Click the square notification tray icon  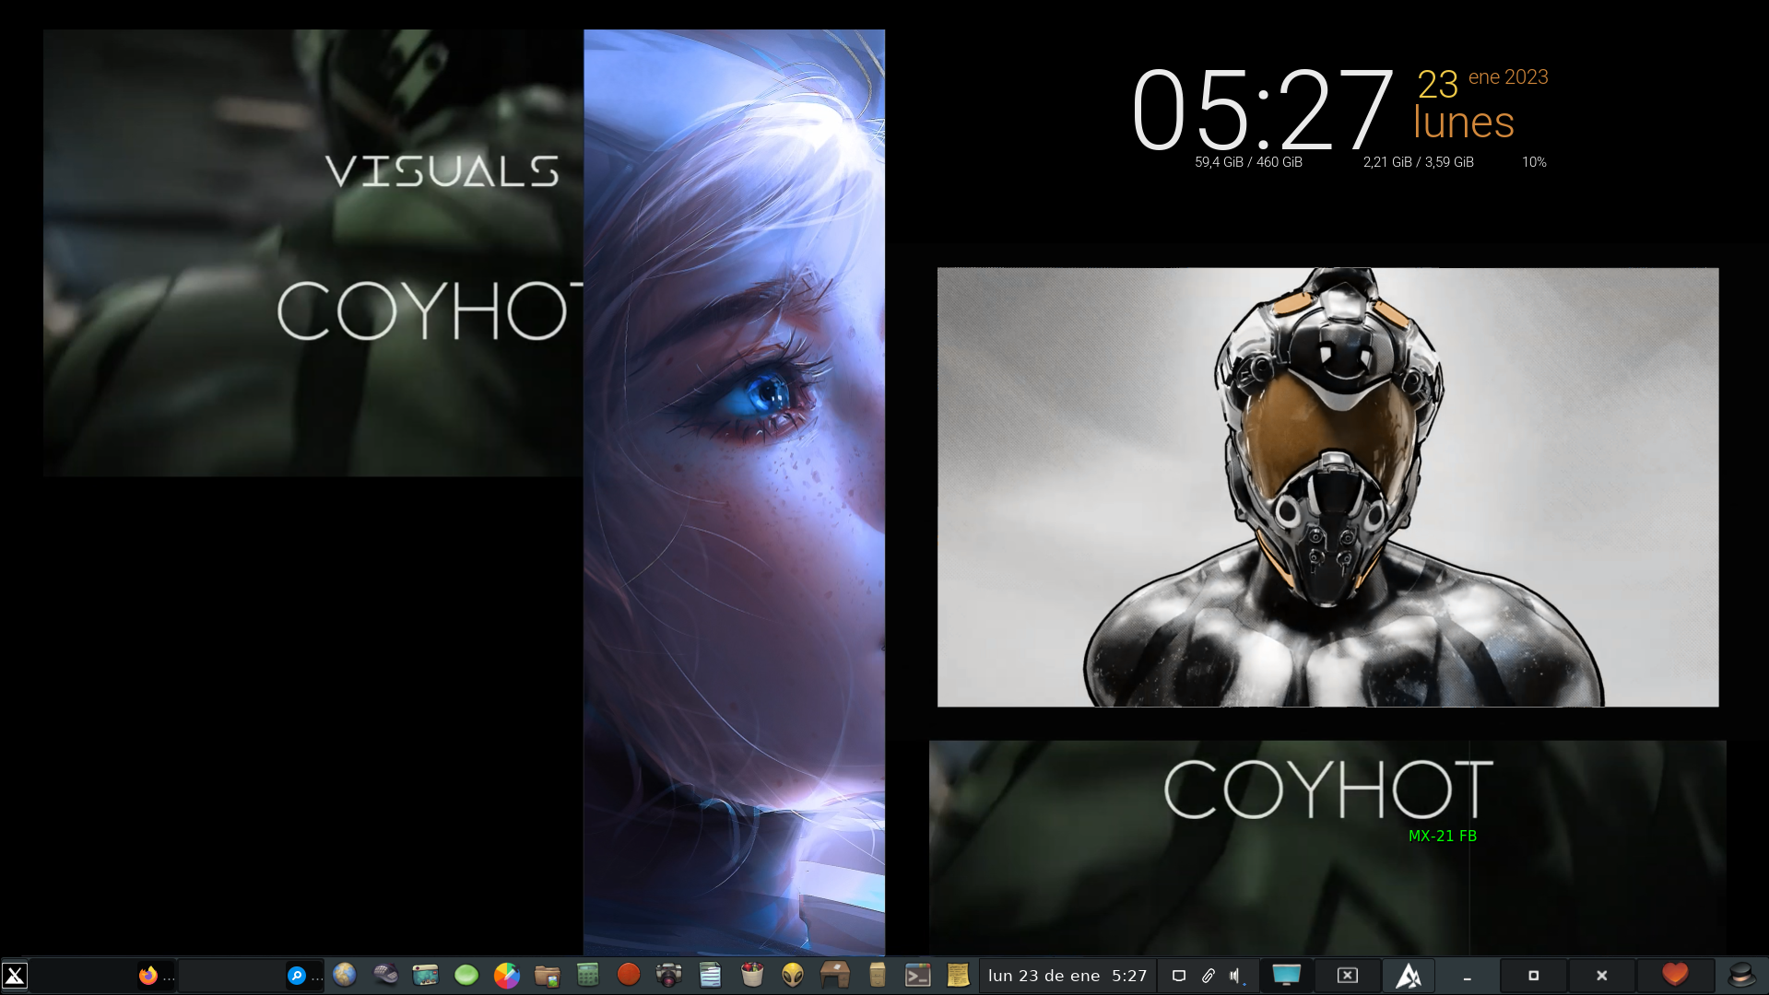pyautogui.click(x=1178, y=976)
